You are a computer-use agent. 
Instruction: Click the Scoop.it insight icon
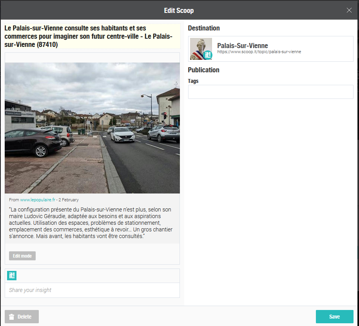click(x=12, y=276)
